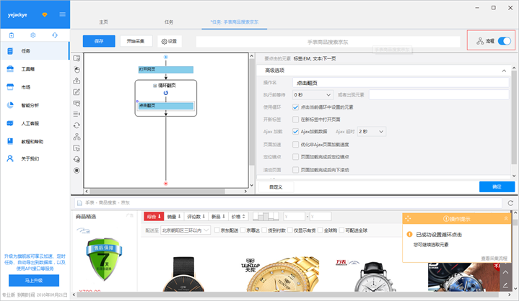Image resolution: width=519 pixels, height=301 pixels.
Task: Collapse the 操作提示 panel double chevron
Action: 506,218
